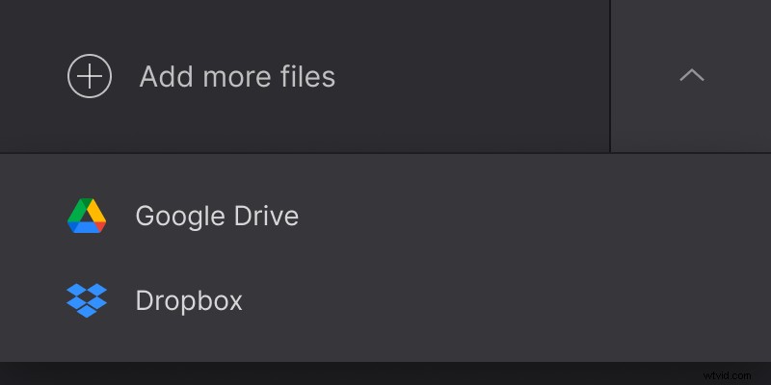
Task: Select the Dropbox box-shaped icon
Action: 87,300
